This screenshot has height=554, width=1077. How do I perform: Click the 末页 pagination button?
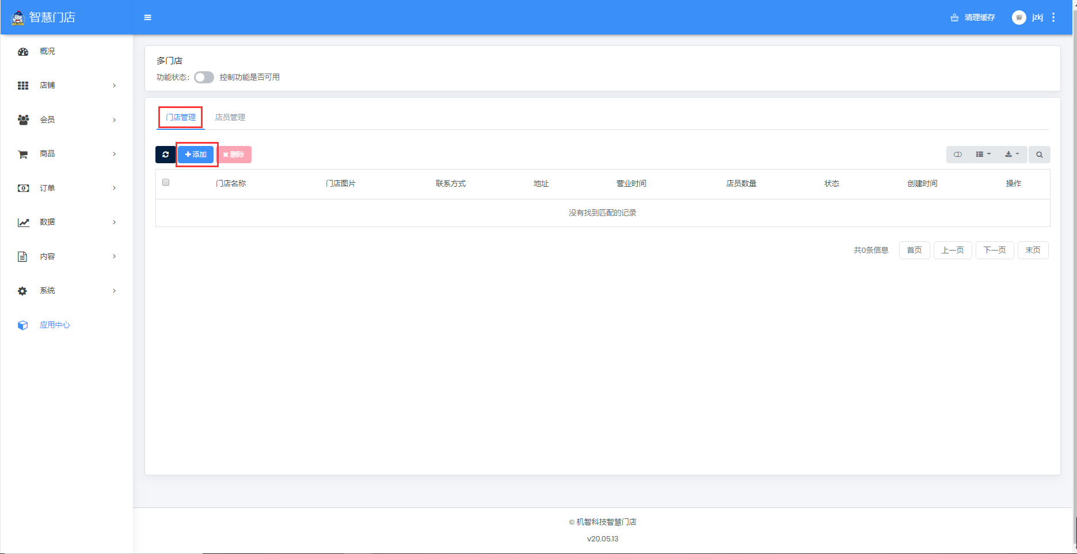1033,250
